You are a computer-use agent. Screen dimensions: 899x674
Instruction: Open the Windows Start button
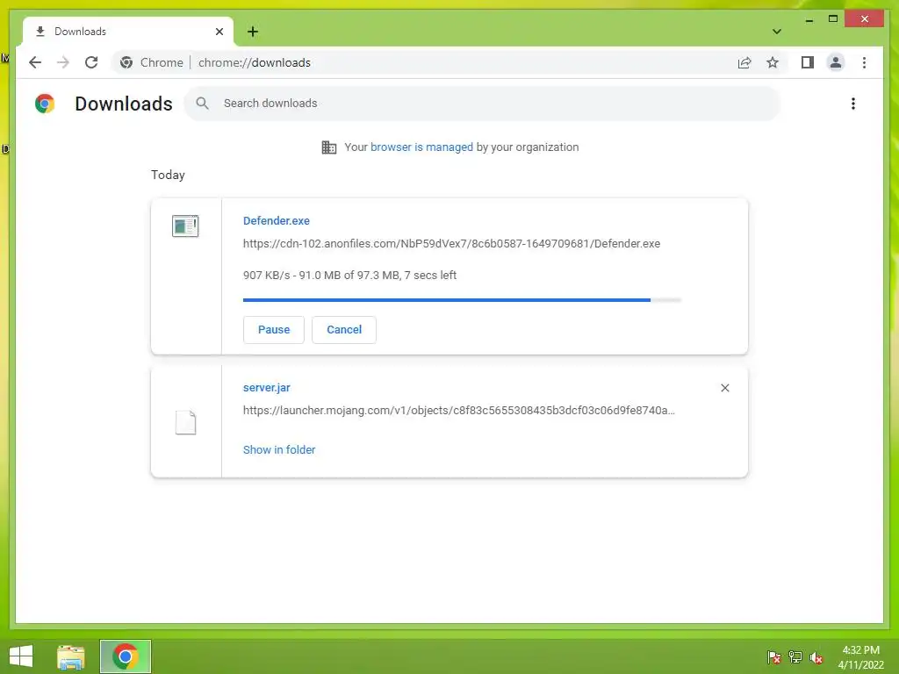(21, 656)
